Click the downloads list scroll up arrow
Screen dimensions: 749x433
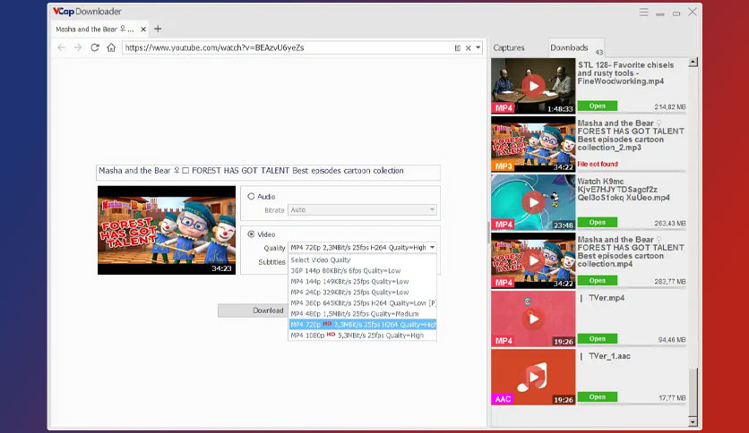pyautogui.click(x=693, y=63)
